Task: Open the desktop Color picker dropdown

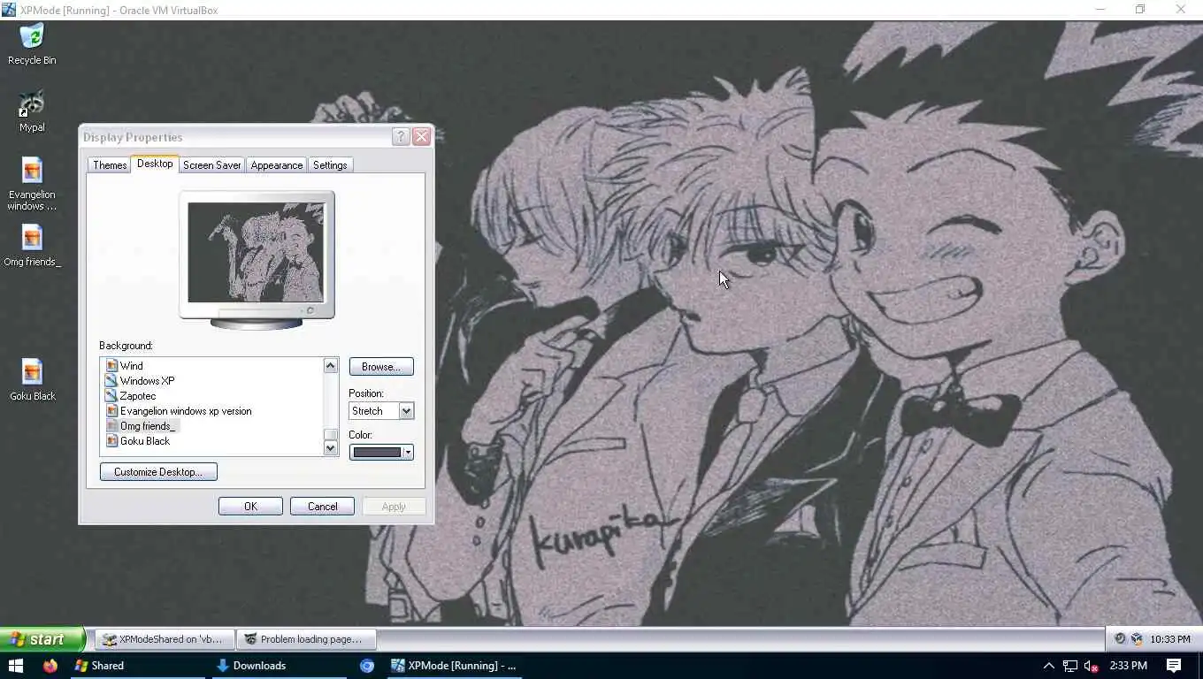Action: pyautogui.click(x=381, y=452)
